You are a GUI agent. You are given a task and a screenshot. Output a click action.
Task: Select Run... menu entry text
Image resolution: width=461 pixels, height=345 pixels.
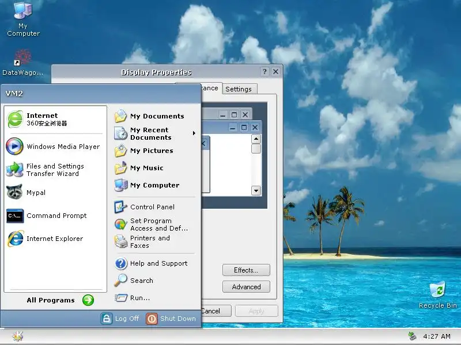pyautogui.click(x=140, y=298)
